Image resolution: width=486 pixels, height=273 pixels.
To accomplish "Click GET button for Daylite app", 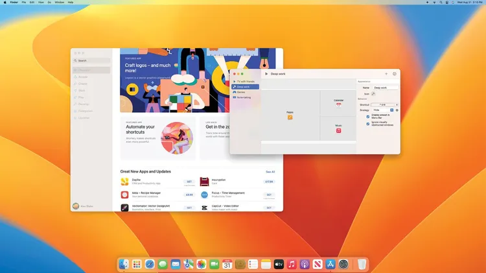I will pos(189,182).
